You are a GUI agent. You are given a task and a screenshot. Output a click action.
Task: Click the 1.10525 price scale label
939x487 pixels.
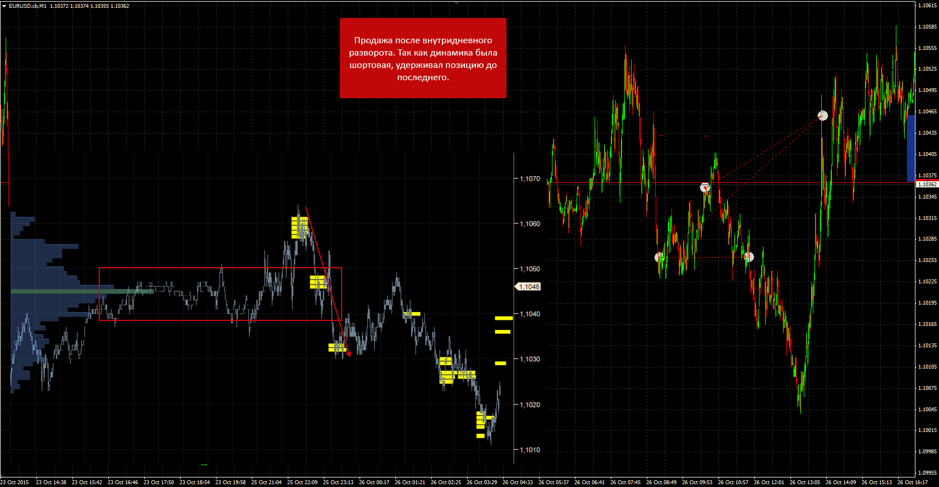click(927, 69)
